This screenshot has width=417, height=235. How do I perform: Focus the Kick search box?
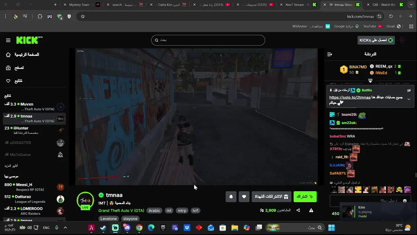[208, 40]
